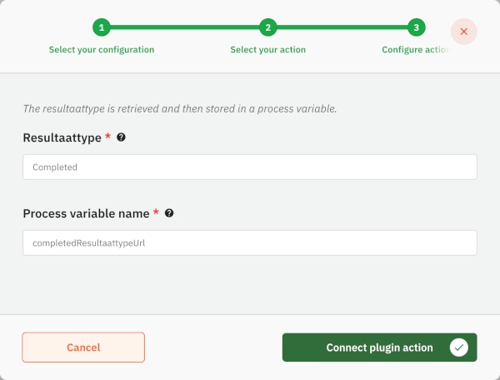Image resolution: width=500 pixels, height=380 pixels.
Task: Show help icon for Process variable name
Action: 169,213
